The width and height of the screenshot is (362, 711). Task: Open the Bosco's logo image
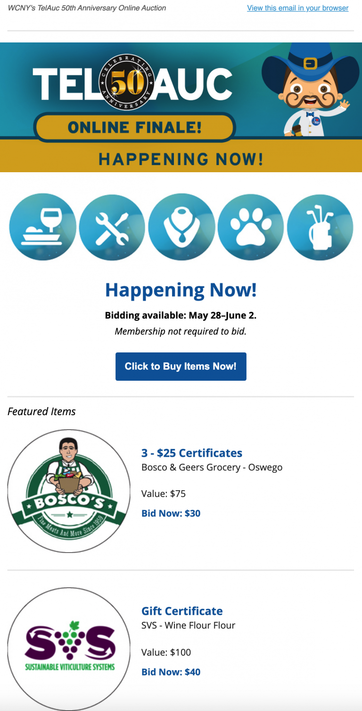[x=69, y=491]
